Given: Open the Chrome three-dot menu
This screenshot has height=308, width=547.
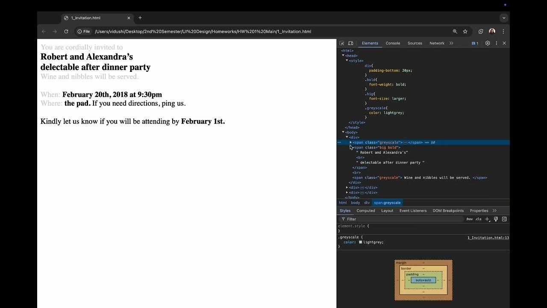Looking at the screenshot, I should [x=503, y=31].
